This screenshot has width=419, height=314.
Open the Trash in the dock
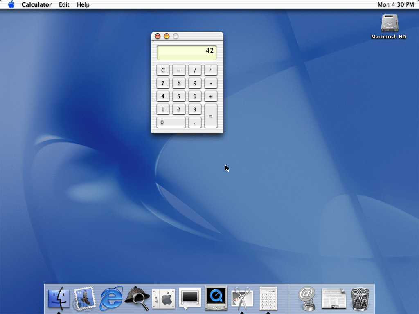pos(360,298)
